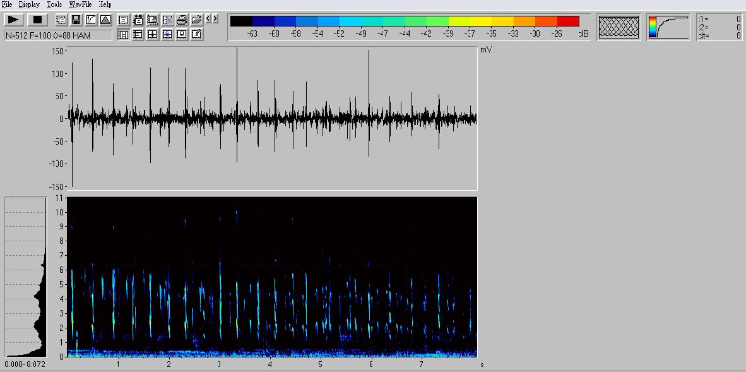This screenshot has height=372, width=746.
Task: Click the left arrow scroll button
Action: point(209,19)
